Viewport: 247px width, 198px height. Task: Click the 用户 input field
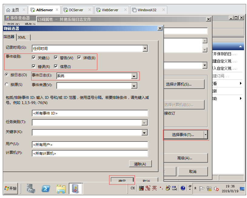(90, 145)
